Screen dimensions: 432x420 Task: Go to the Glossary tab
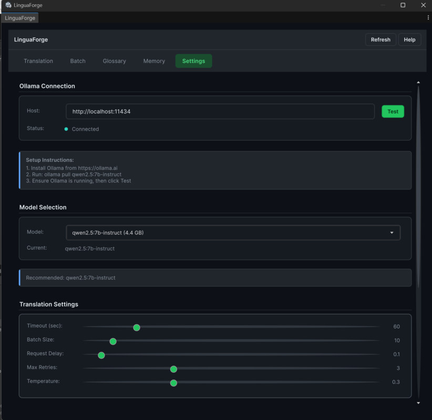114,61
